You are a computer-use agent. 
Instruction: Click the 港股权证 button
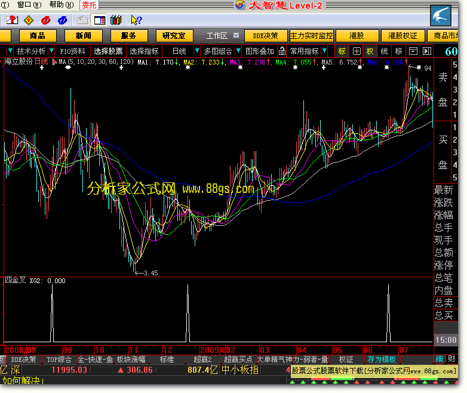(x=403, y=36)
